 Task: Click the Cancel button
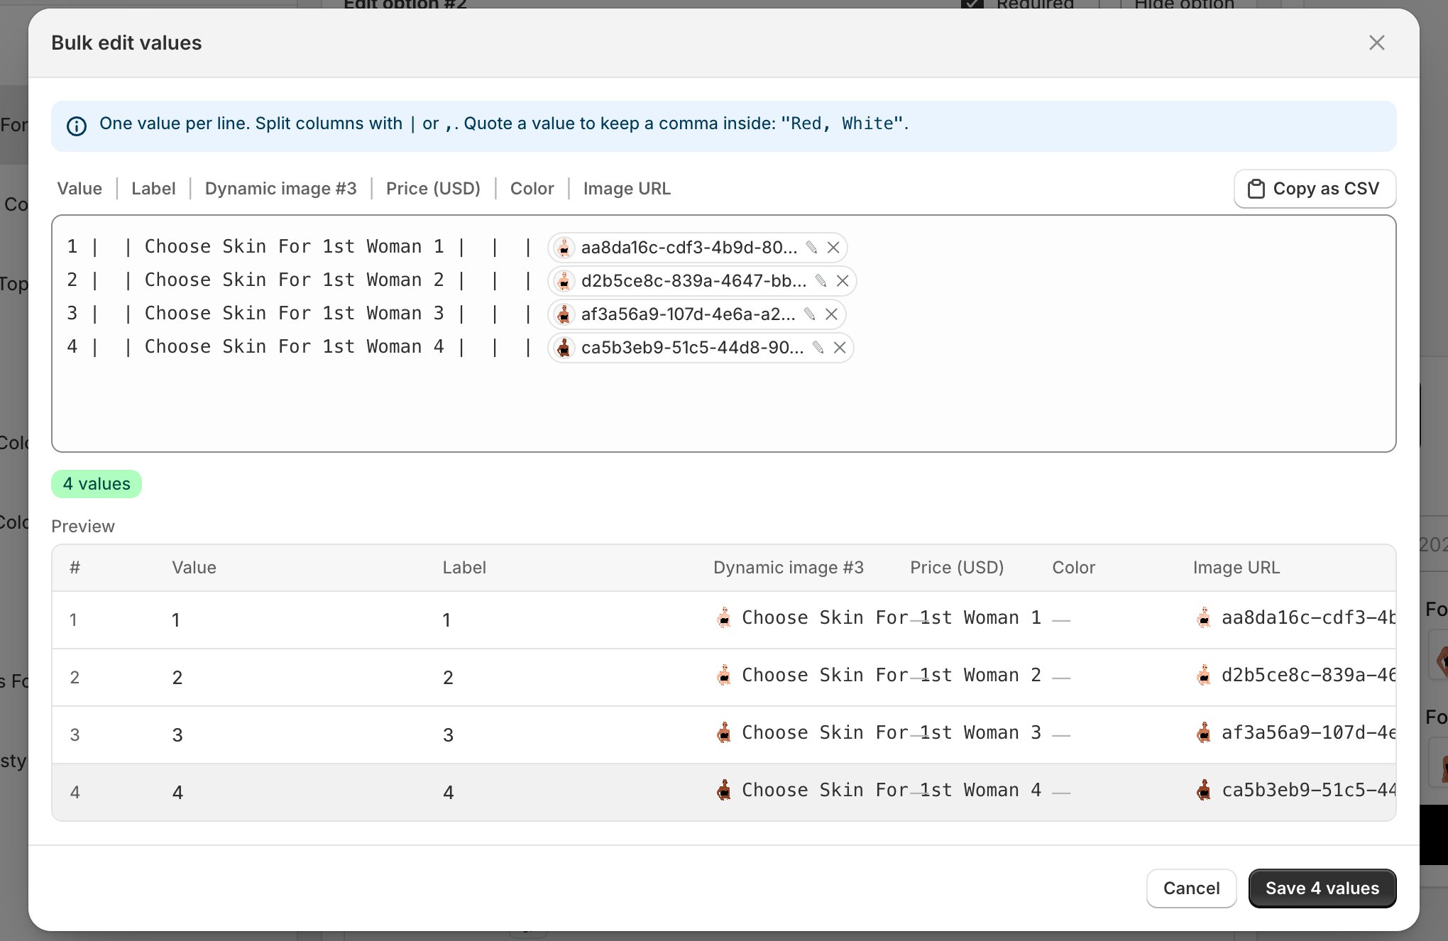tap(1191, 888)
